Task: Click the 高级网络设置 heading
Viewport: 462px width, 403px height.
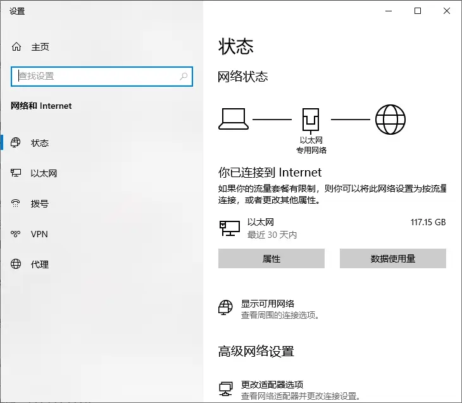Action: point(256,351)
